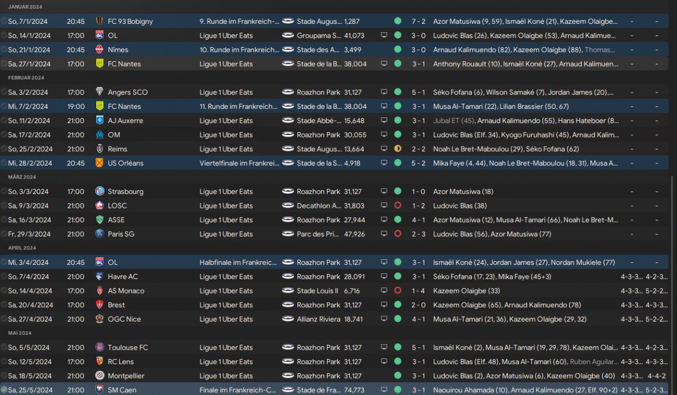Open the Paris SG club link
This screenshot has height=395, width=677.
coord(121,234)
